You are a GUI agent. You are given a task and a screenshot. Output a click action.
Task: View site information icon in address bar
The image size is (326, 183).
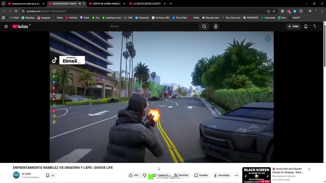[x=23, y=11]
